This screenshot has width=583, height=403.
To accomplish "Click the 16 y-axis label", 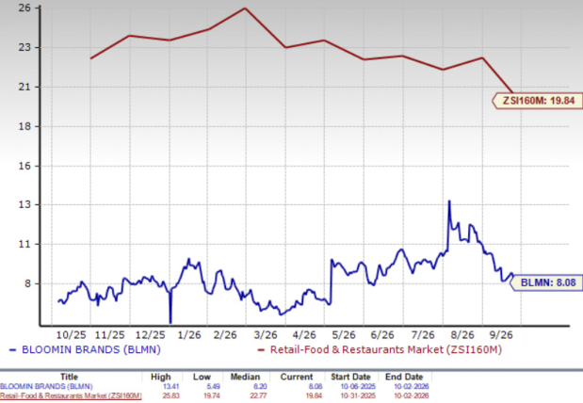I will click(x=24, y=166).
